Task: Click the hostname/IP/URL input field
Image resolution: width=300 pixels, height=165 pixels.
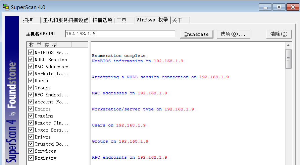Action: [120, 34]
